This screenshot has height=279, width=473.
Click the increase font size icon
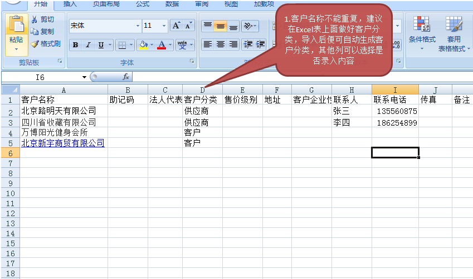(x=176, y=26)
